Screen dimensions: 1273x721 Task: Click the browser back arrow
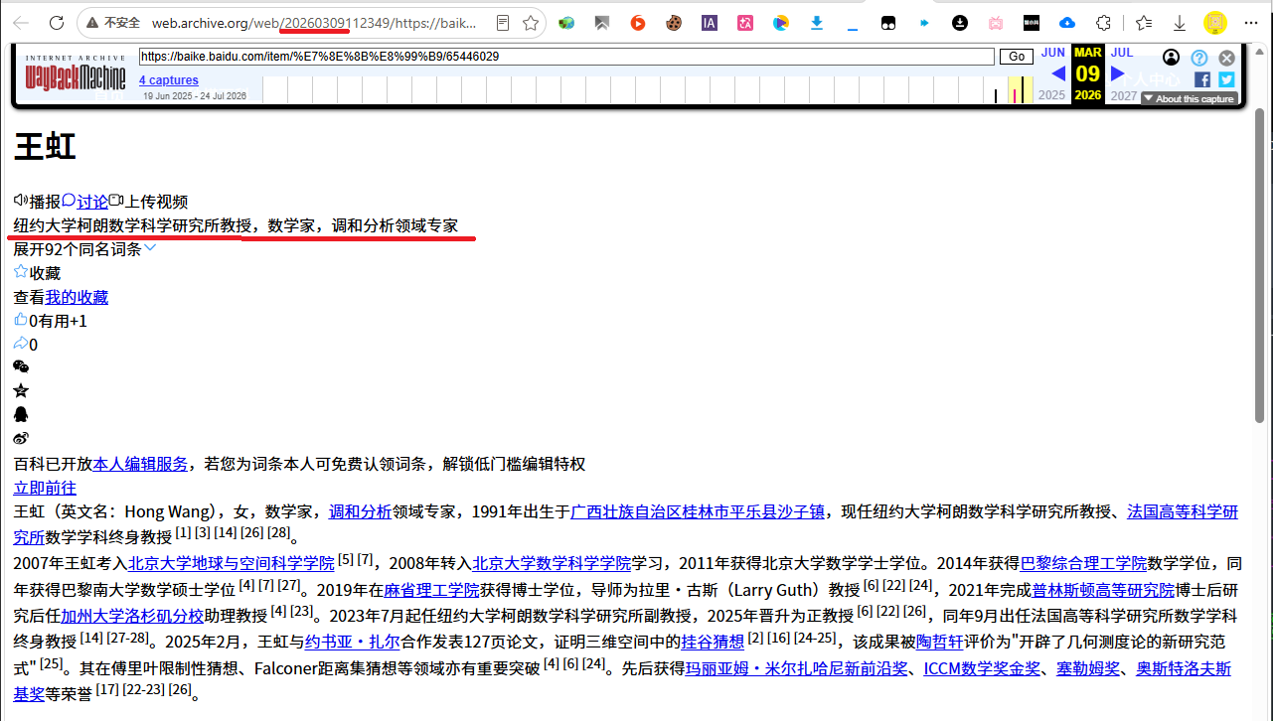pos(21,22)
